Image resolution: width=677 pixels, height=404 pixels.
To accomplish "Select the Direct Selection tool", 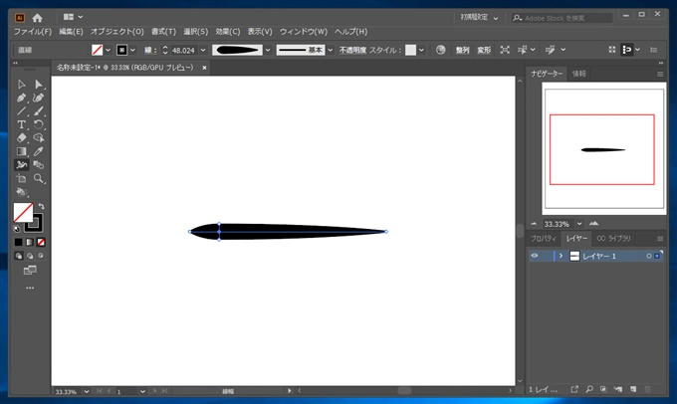I will point(39,85).
